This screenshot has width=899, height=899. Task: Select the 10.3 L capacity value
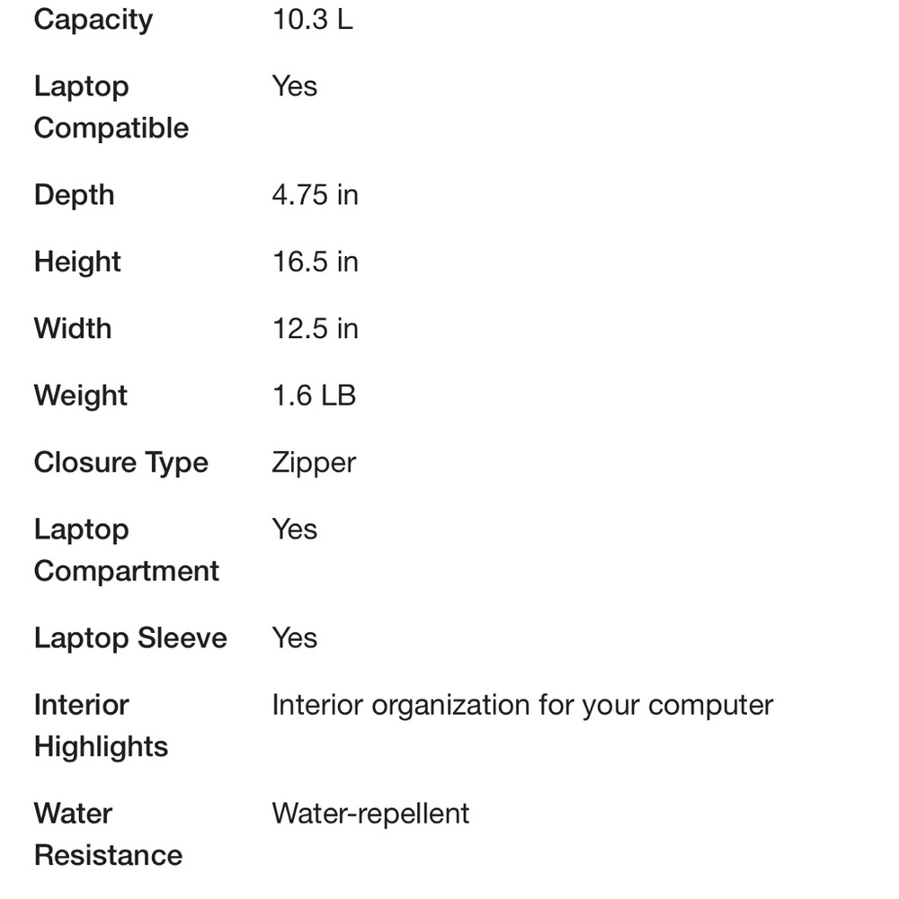[312, 20]
